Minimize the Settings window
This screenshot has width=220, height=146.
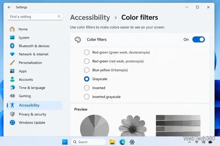click(187, 7)
